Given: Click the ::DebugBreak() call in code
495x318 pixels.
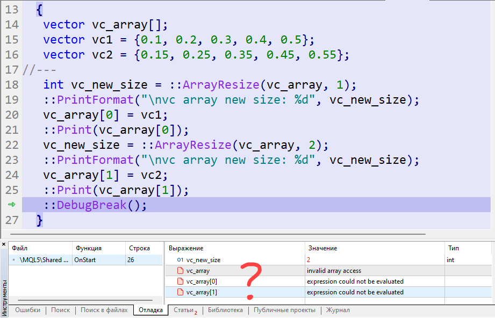Looking at the screenshot, I should point(95,205).
